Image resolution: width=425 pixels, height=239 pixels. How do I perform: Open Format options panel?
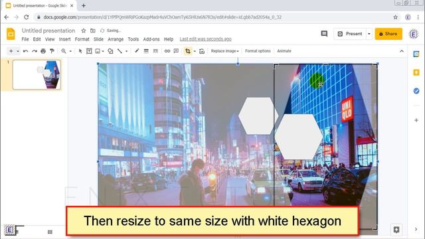[258, 51]
